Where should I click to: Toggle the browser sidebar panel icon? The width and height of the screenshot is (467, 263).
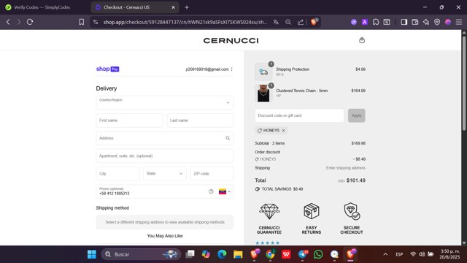pos(404,22)
